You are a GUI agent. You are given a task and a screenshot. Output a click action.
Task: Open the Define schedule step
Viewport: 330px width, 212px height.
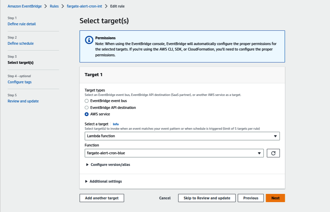21,43
